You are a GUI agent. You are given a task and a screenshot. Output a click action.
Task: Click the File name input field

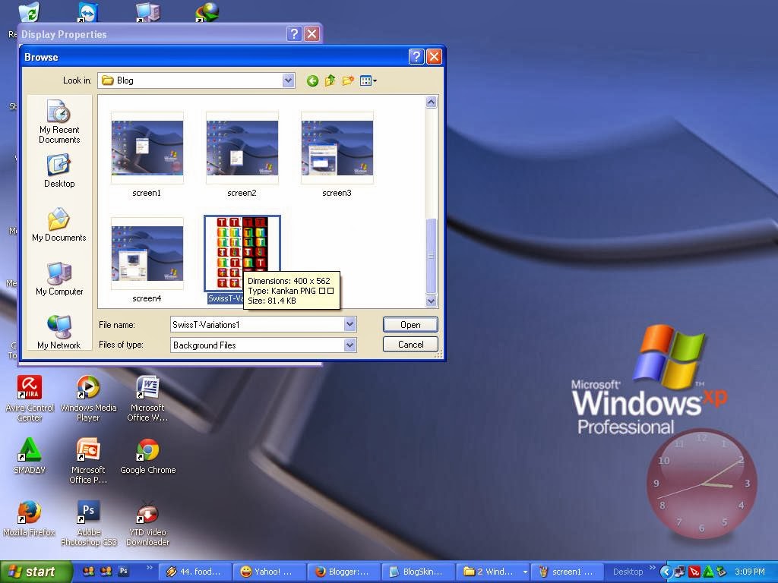258,324
